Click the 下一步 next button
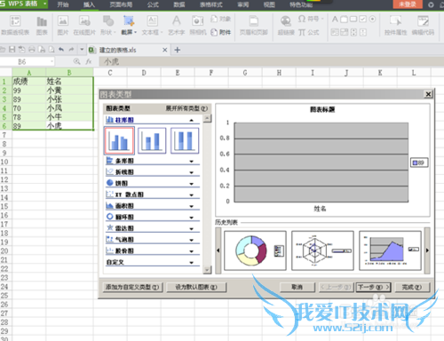Screen dimensions: 444x341 374,287
